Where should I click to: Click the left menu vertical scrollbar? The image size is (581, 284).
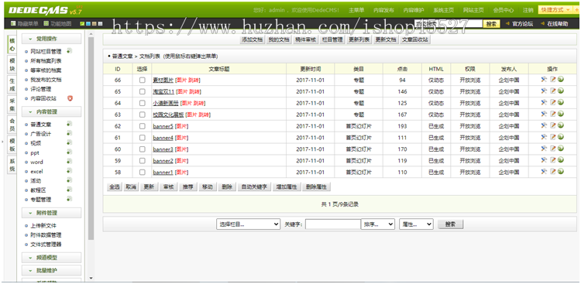tap(91, 138)
